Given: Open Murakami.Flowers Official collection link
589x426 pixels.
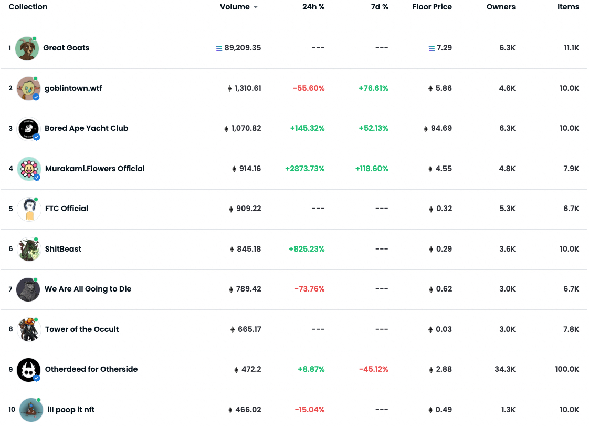Looking at the screenshot, I should [94, 169].
